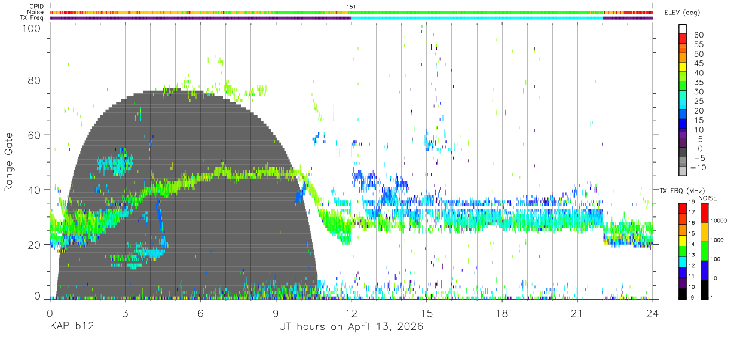Click the noise legend value 10000
734x339 pixels.
click(718, 221)
